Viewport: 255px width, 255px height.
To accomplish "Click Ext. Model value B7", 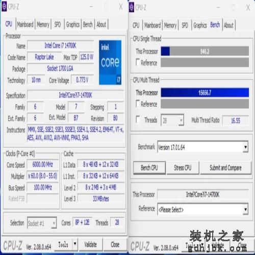I will [76, 118].
